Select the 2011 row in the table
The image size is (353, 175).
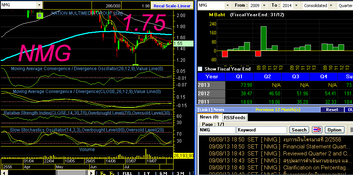[275, 102]
